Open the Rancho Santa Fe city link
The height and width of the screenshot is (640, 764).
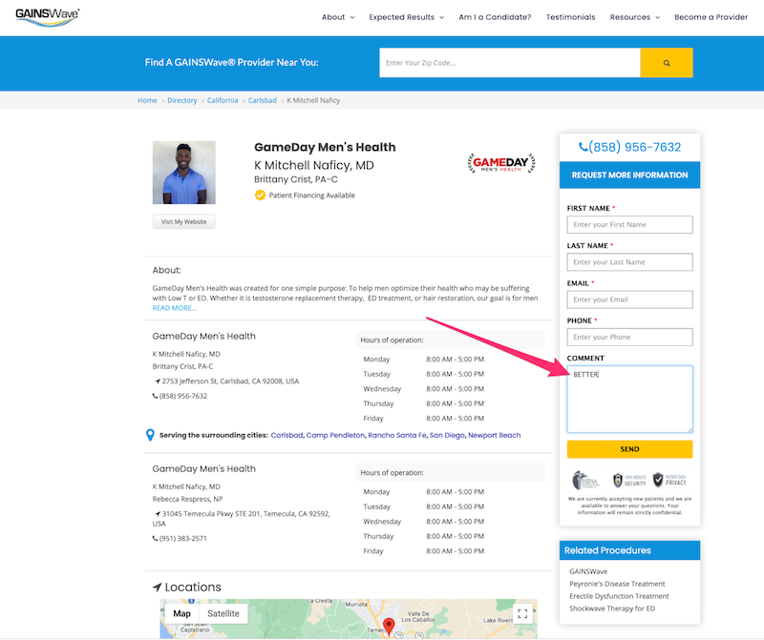pyautogui.click(x=397, y=435)
